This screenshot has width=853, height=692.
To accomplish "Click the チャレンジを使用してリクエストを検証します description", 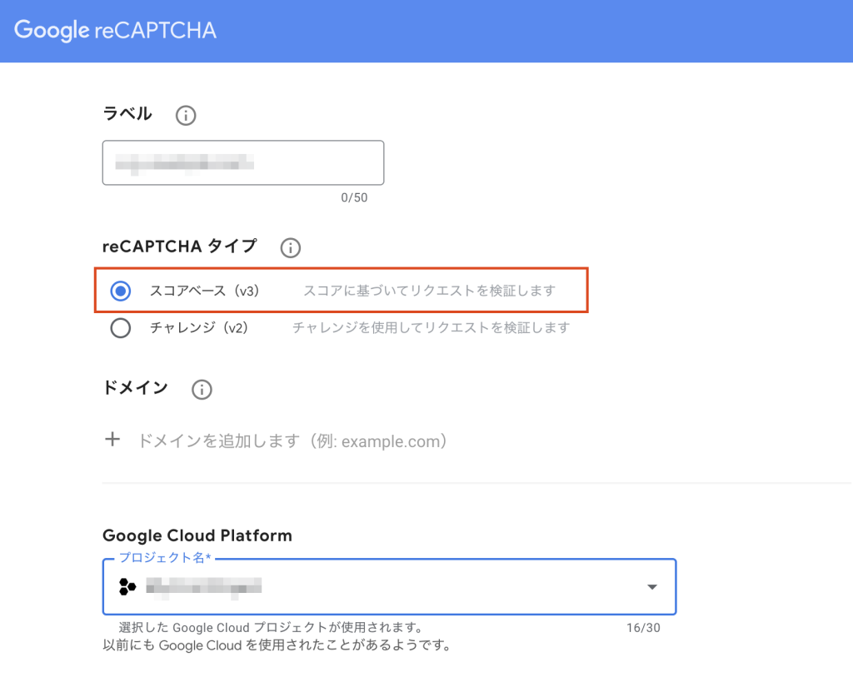I will pos(431,328).
